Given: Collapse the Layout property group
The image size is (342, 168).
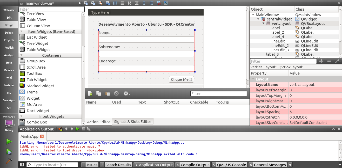Looking at the screenshot, I should pos(253,79).
